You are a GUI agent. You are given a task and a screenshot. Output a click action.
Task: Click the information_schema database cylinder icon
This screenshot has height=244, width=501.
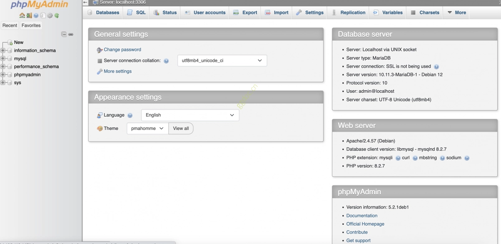point(10,51)
